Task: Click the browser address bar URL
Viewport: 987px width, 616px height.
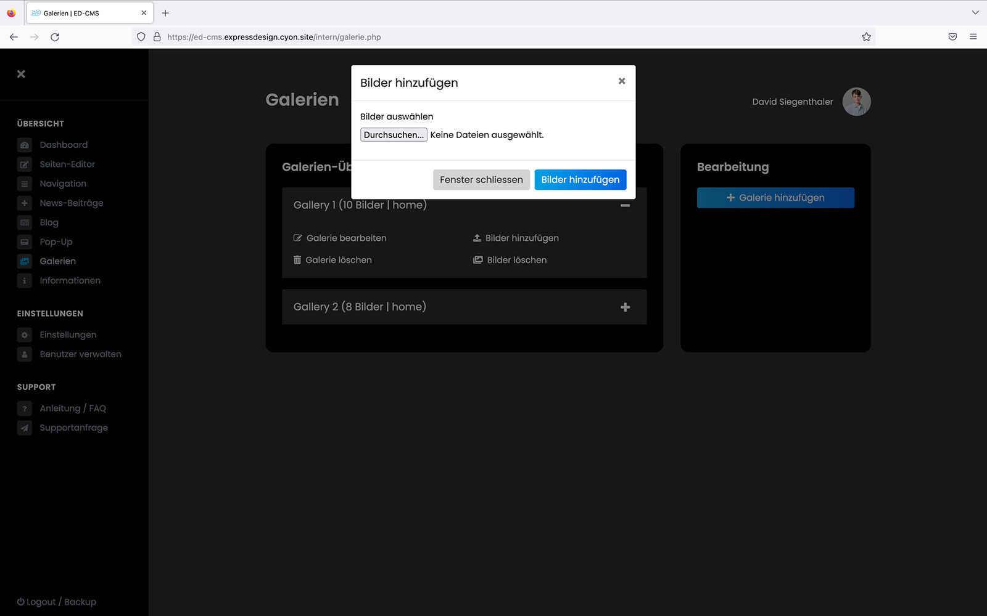Action: [x=274, y=37]
